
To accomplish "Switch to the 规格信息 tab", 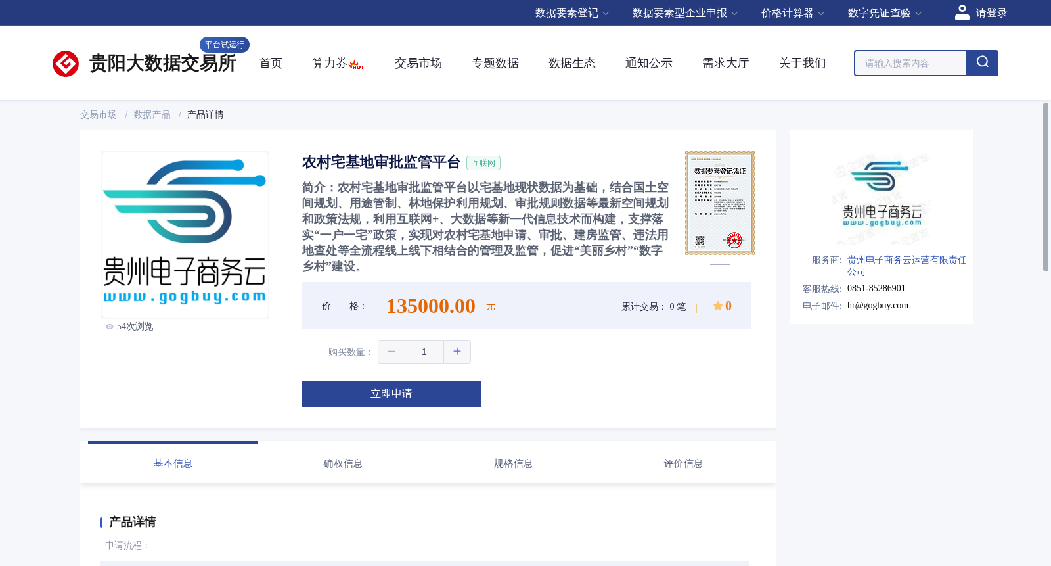I will [x=513, y=463].
